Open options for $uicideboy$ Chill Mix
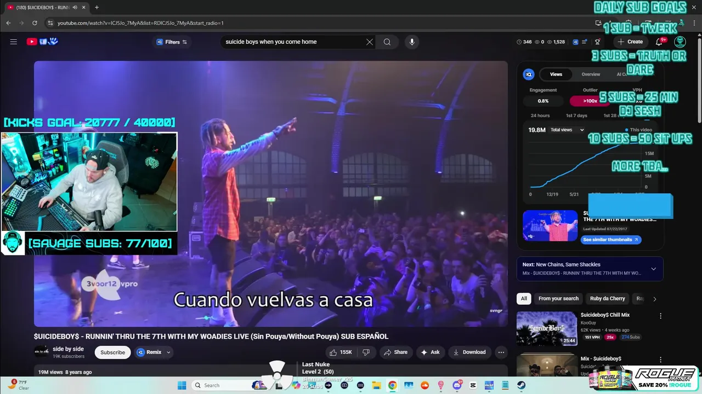The height and width of the screenshot is (394, 702). coord(660,316)
